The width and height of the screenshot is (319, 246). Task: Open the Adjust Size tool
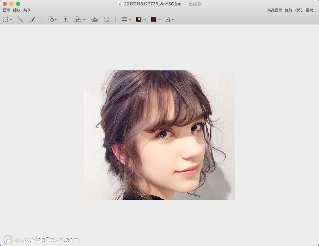pyautogui.click(x=106, y=19)
